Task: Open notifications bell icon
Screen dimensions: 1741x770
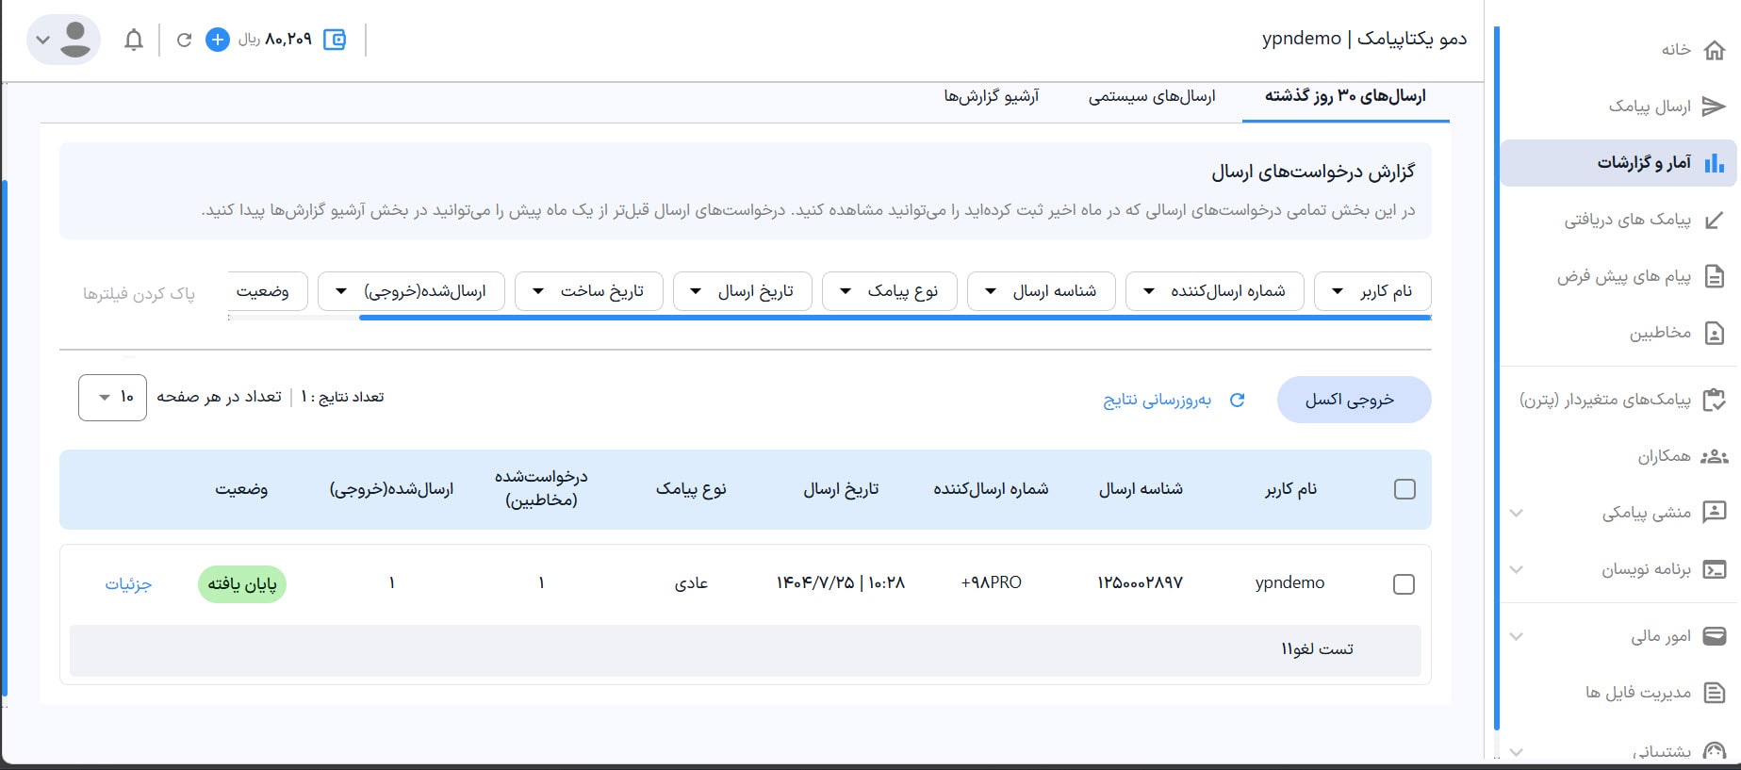Action: [134, 40]
